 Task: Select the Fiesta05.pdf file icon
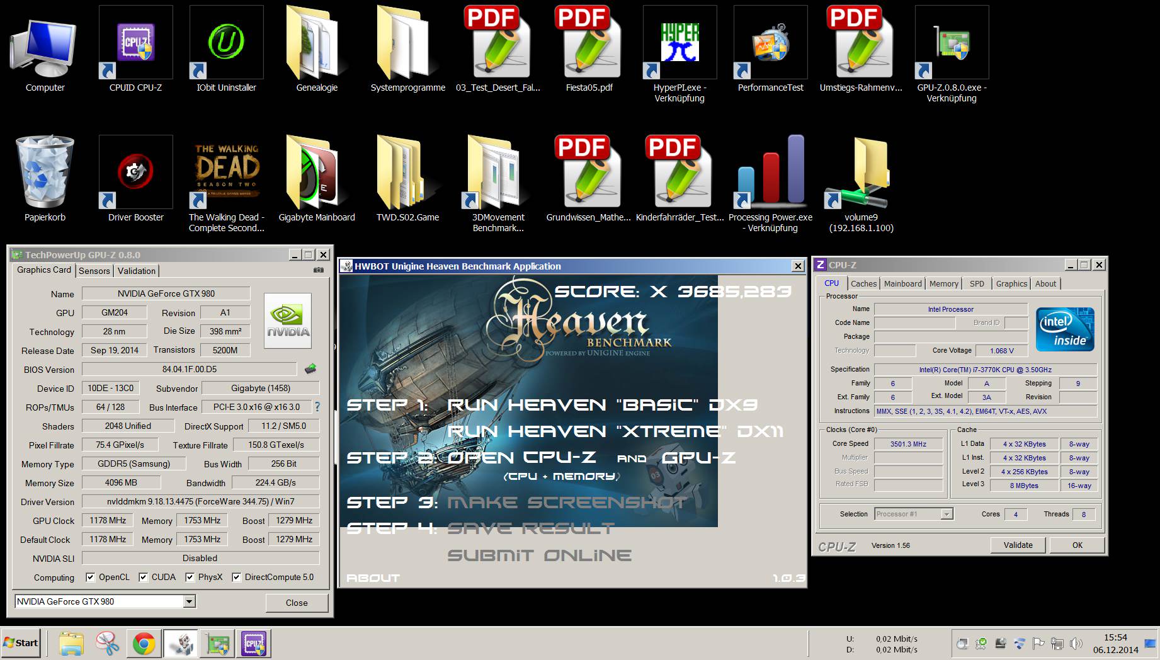589,49
